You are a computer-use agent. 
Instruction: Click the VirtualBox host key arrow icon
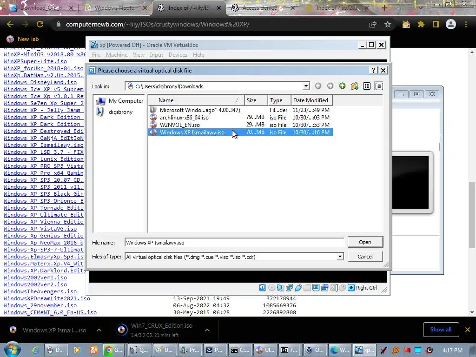[351, 287]
